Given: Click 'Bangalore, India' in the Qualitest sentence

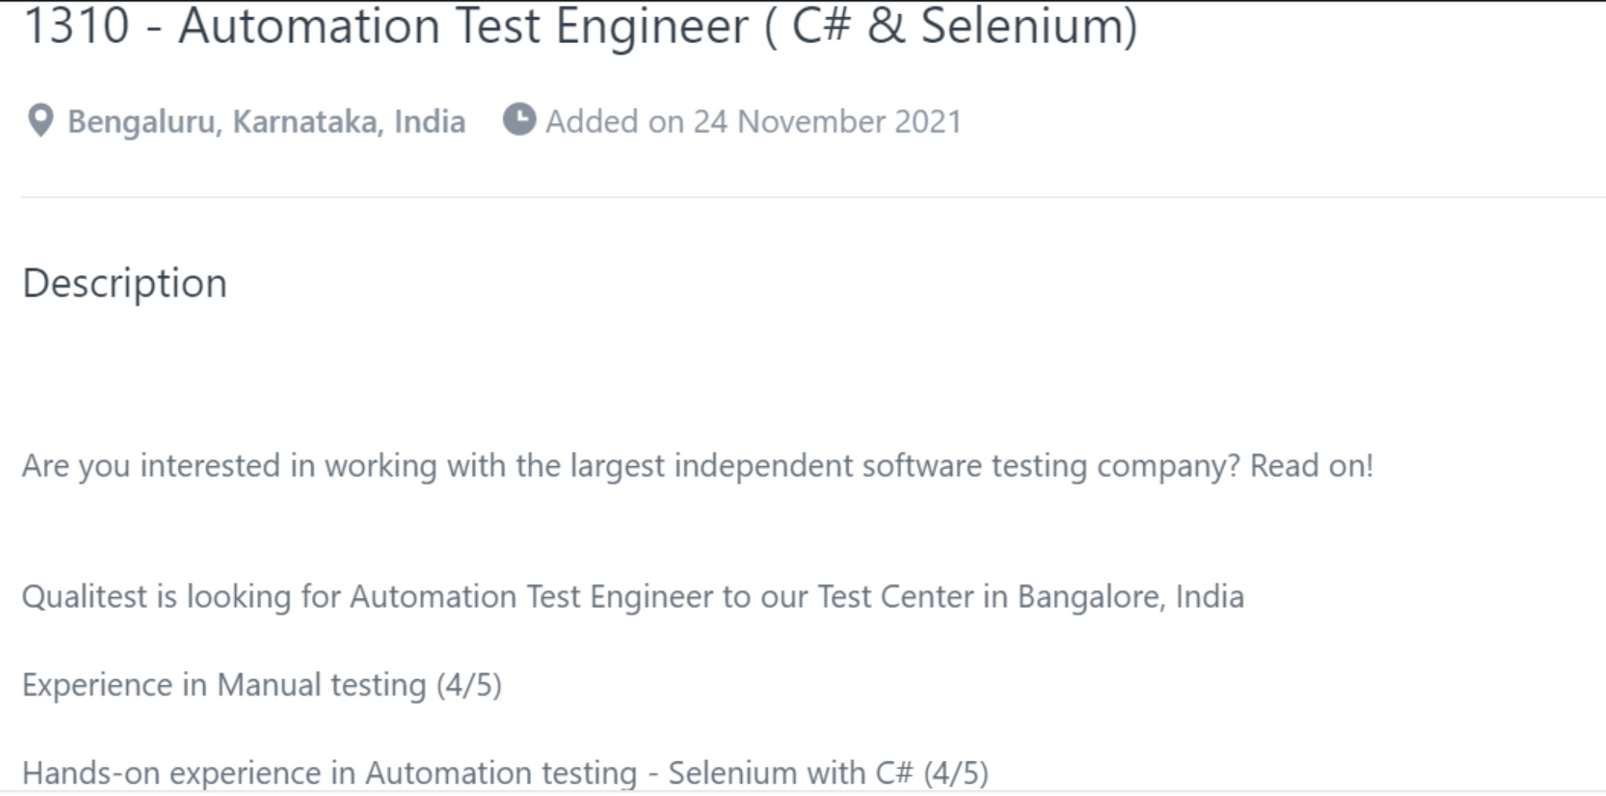Looking at the screenshot, I should coord(1130,597).
